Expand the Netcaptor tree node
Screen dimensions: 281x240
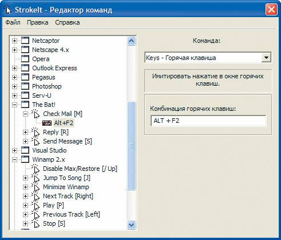pos(14,41)
